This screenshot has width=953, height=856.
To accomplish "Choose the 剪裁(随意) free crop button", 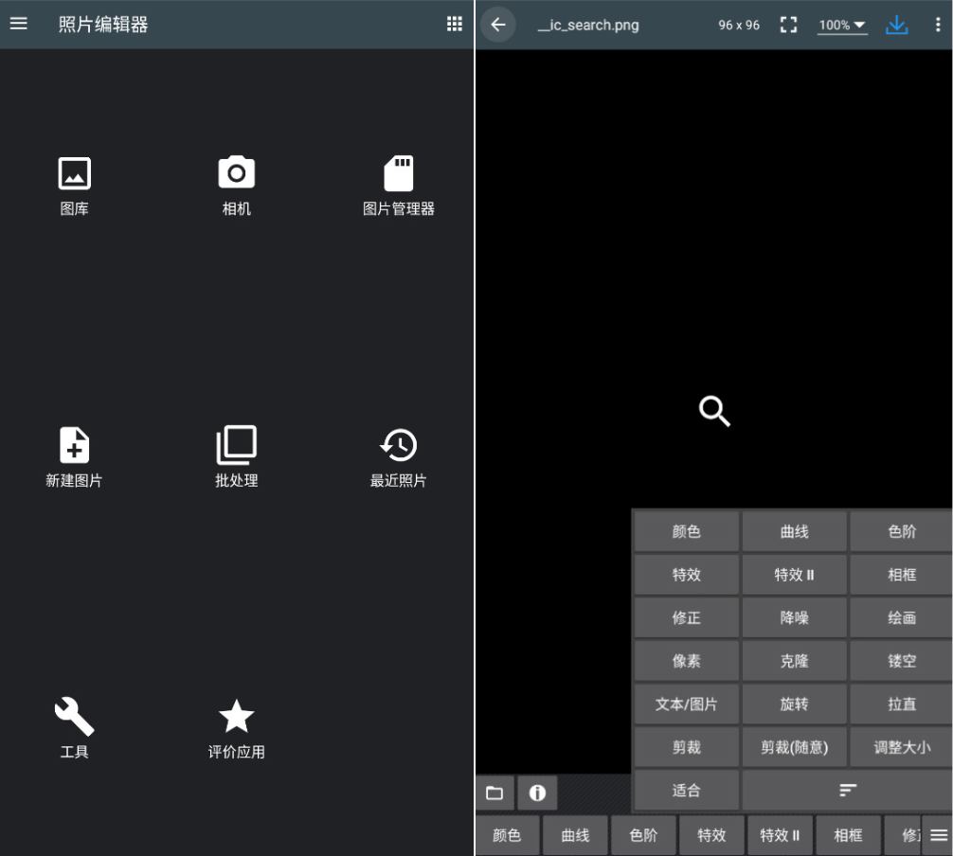I will coord(794,747).
